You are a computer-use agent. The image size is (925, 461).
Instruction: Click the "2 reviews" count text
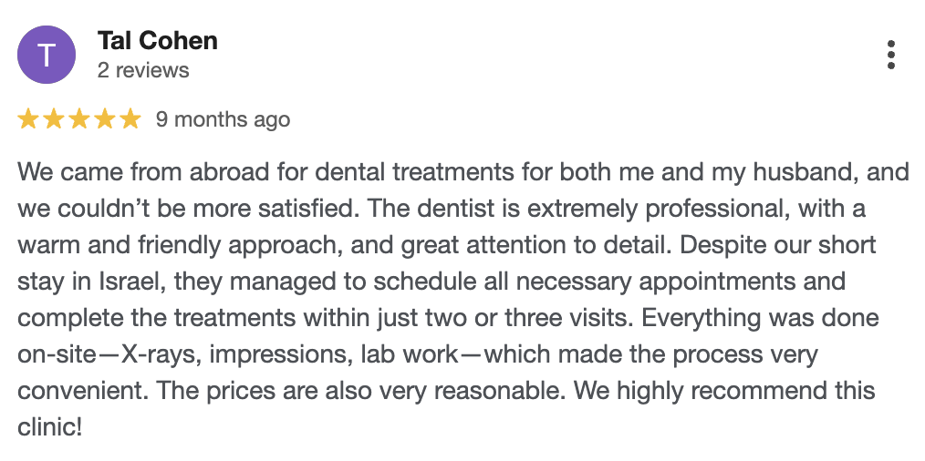142,70
